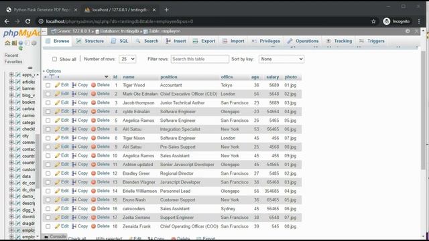Click the Favorites link in sidebar
The width and height of the screenshot is (429, 241).
[13, 62]
